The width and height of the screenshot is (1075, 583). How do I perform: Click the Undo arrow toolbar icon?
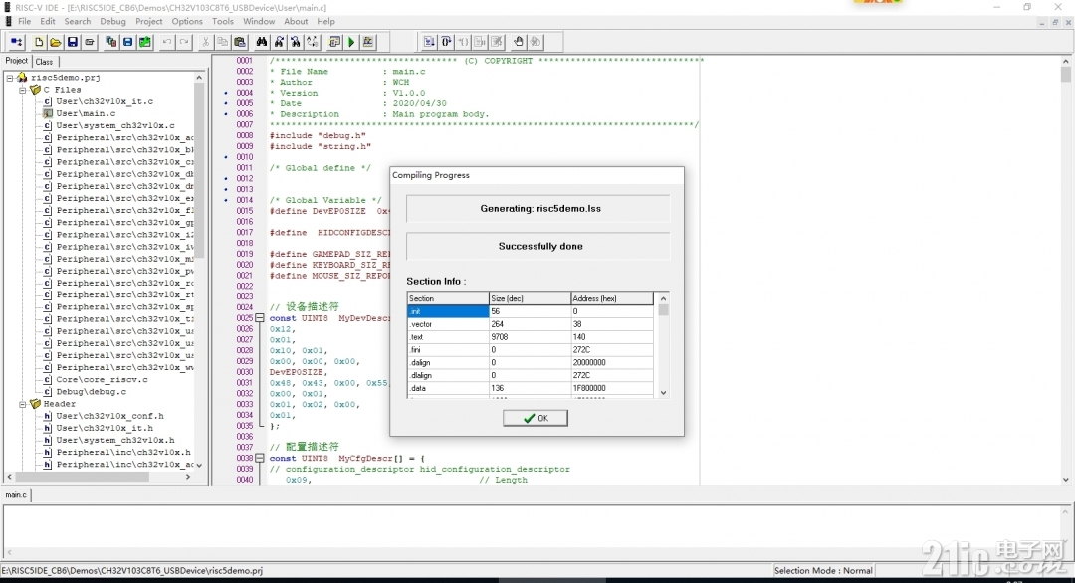(x=166, y=42)
